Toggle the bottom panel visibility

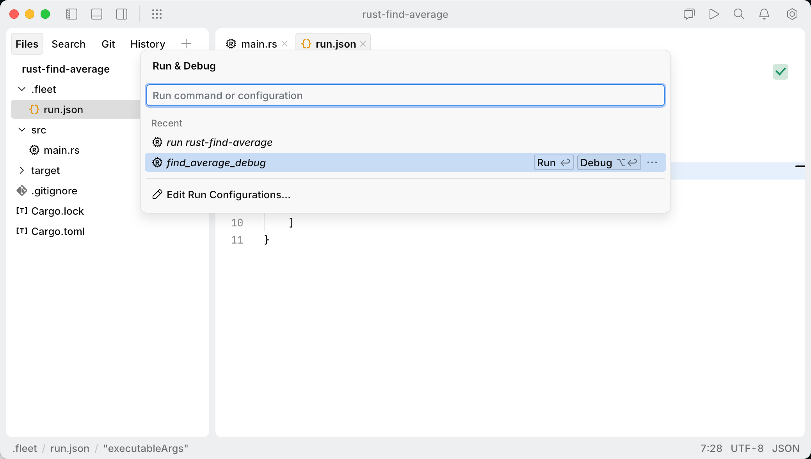[97, 14]
